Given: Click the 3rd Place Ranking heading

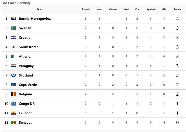Looking at the screenshot, I should pyautogui.click(x=16, y=3).
